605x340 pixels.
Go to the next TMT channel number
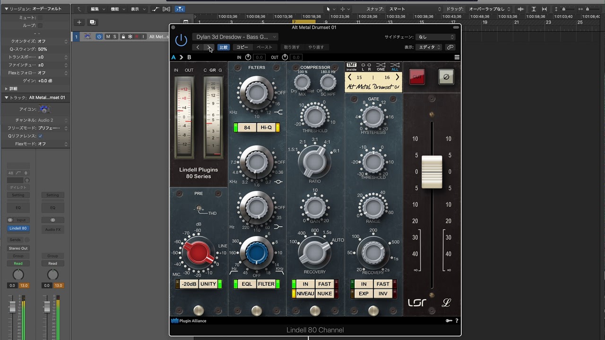point(398,77)
